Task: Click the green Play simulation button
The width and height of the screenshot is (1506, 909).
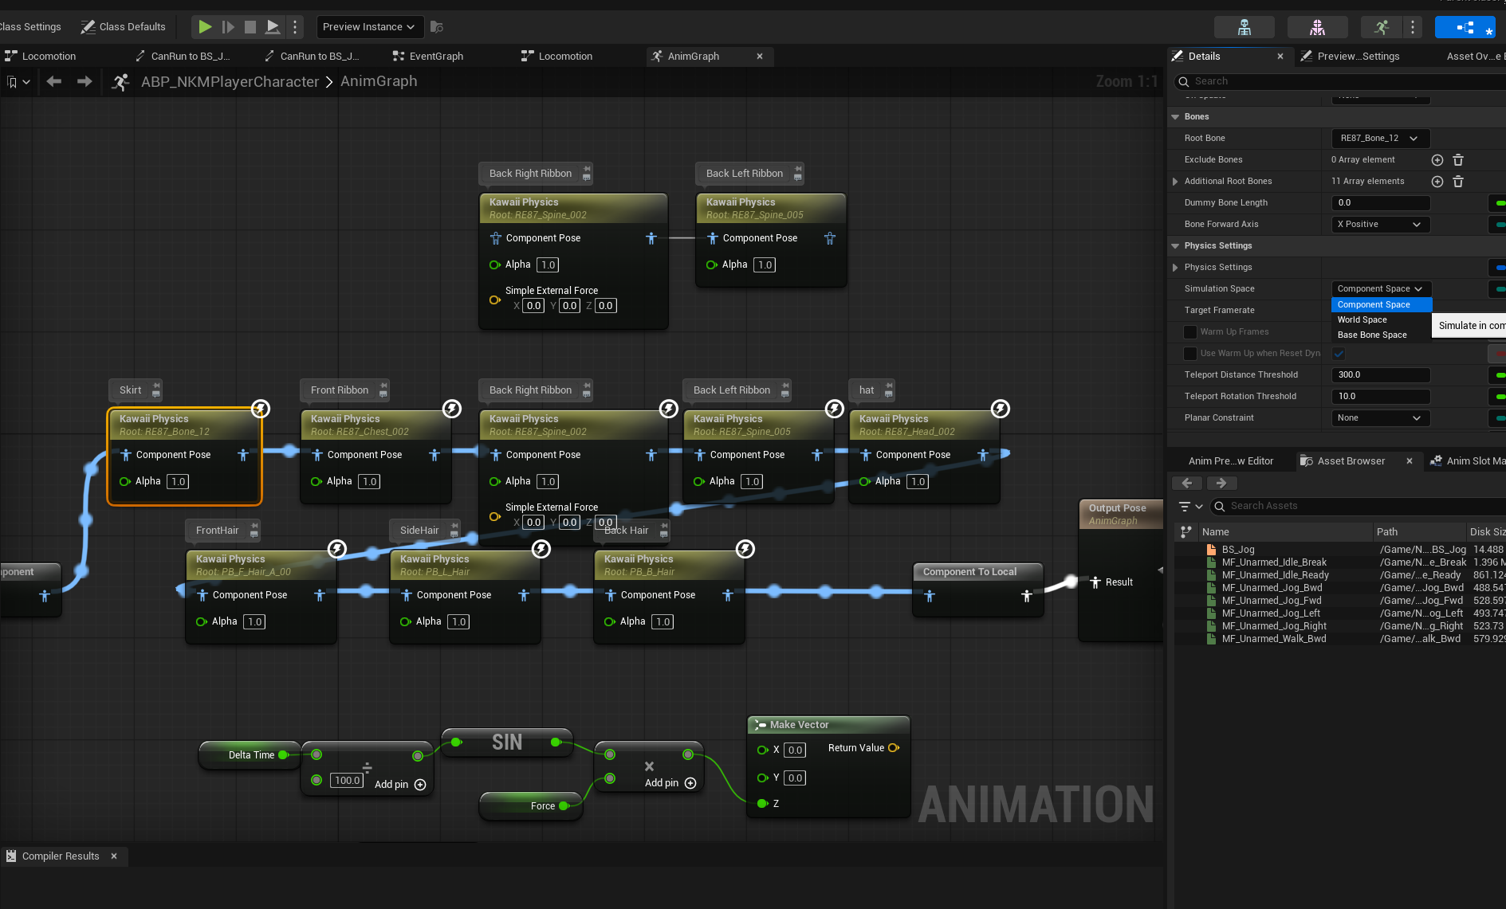Action: coord(205,27)
